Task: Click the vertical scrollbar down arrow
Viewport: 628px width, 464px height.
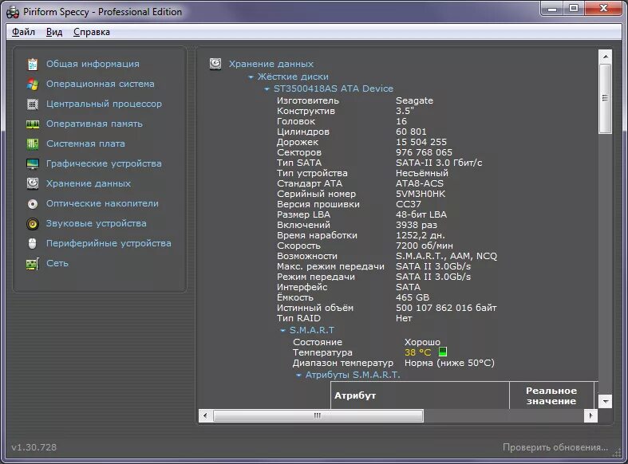Action: [x=605, y=401]
